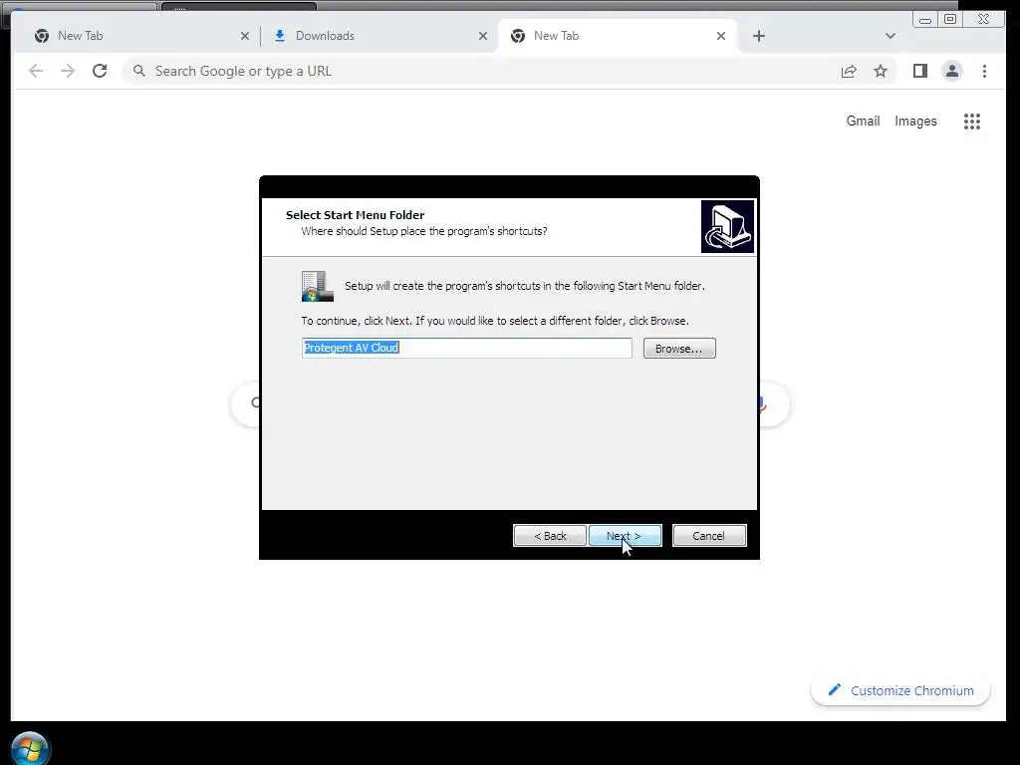Image resolution: width=1020 pixels, height=765 pixels.
Task: Click the search magnifier icon in address bar
Action: click(x=138, y=71)
